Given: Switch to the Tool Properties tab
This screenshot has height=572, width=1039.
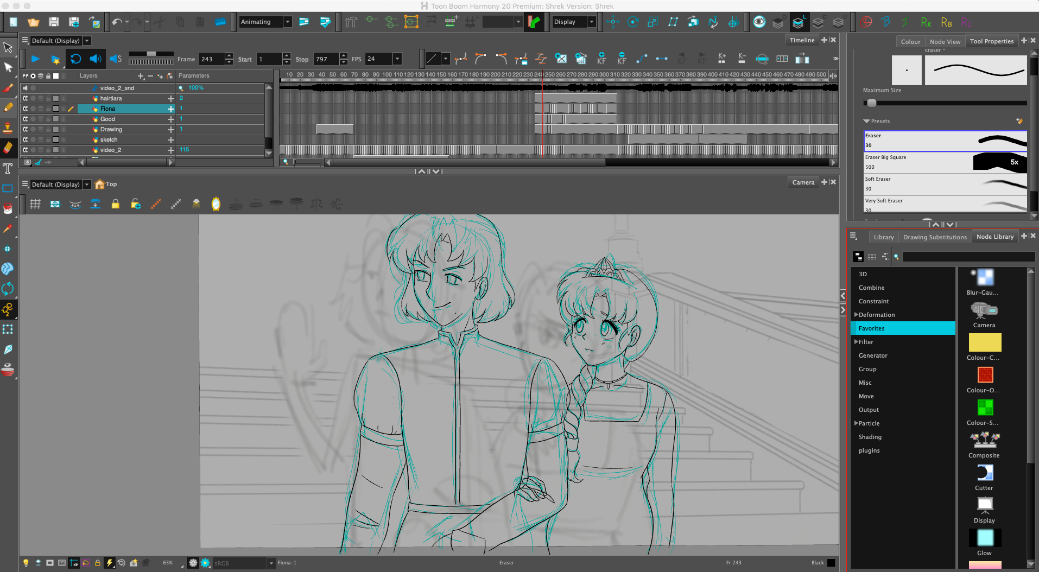Looking at the screenshot, I should (991, 41).
